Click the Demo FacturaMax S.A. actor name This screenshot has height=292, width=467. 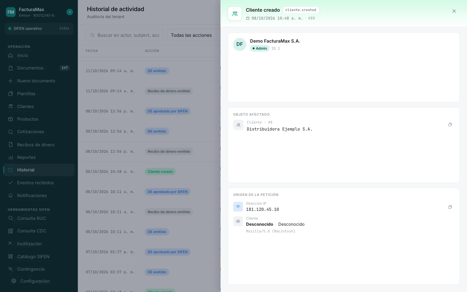click(x=275, y=41)
